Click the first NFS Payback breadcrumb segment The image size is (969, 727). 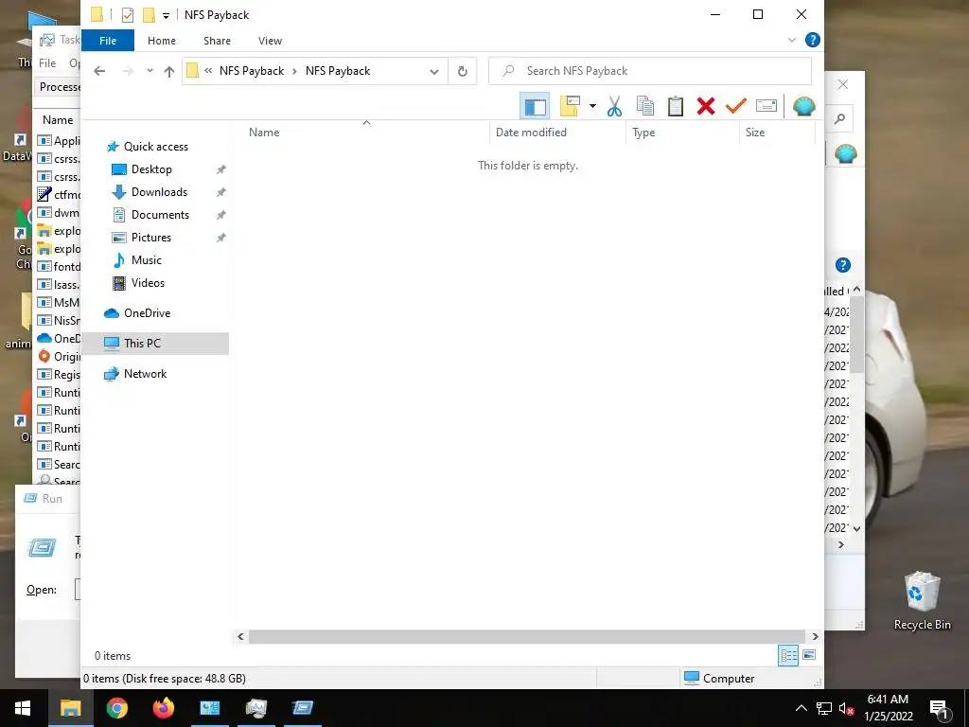click(252, 71)
